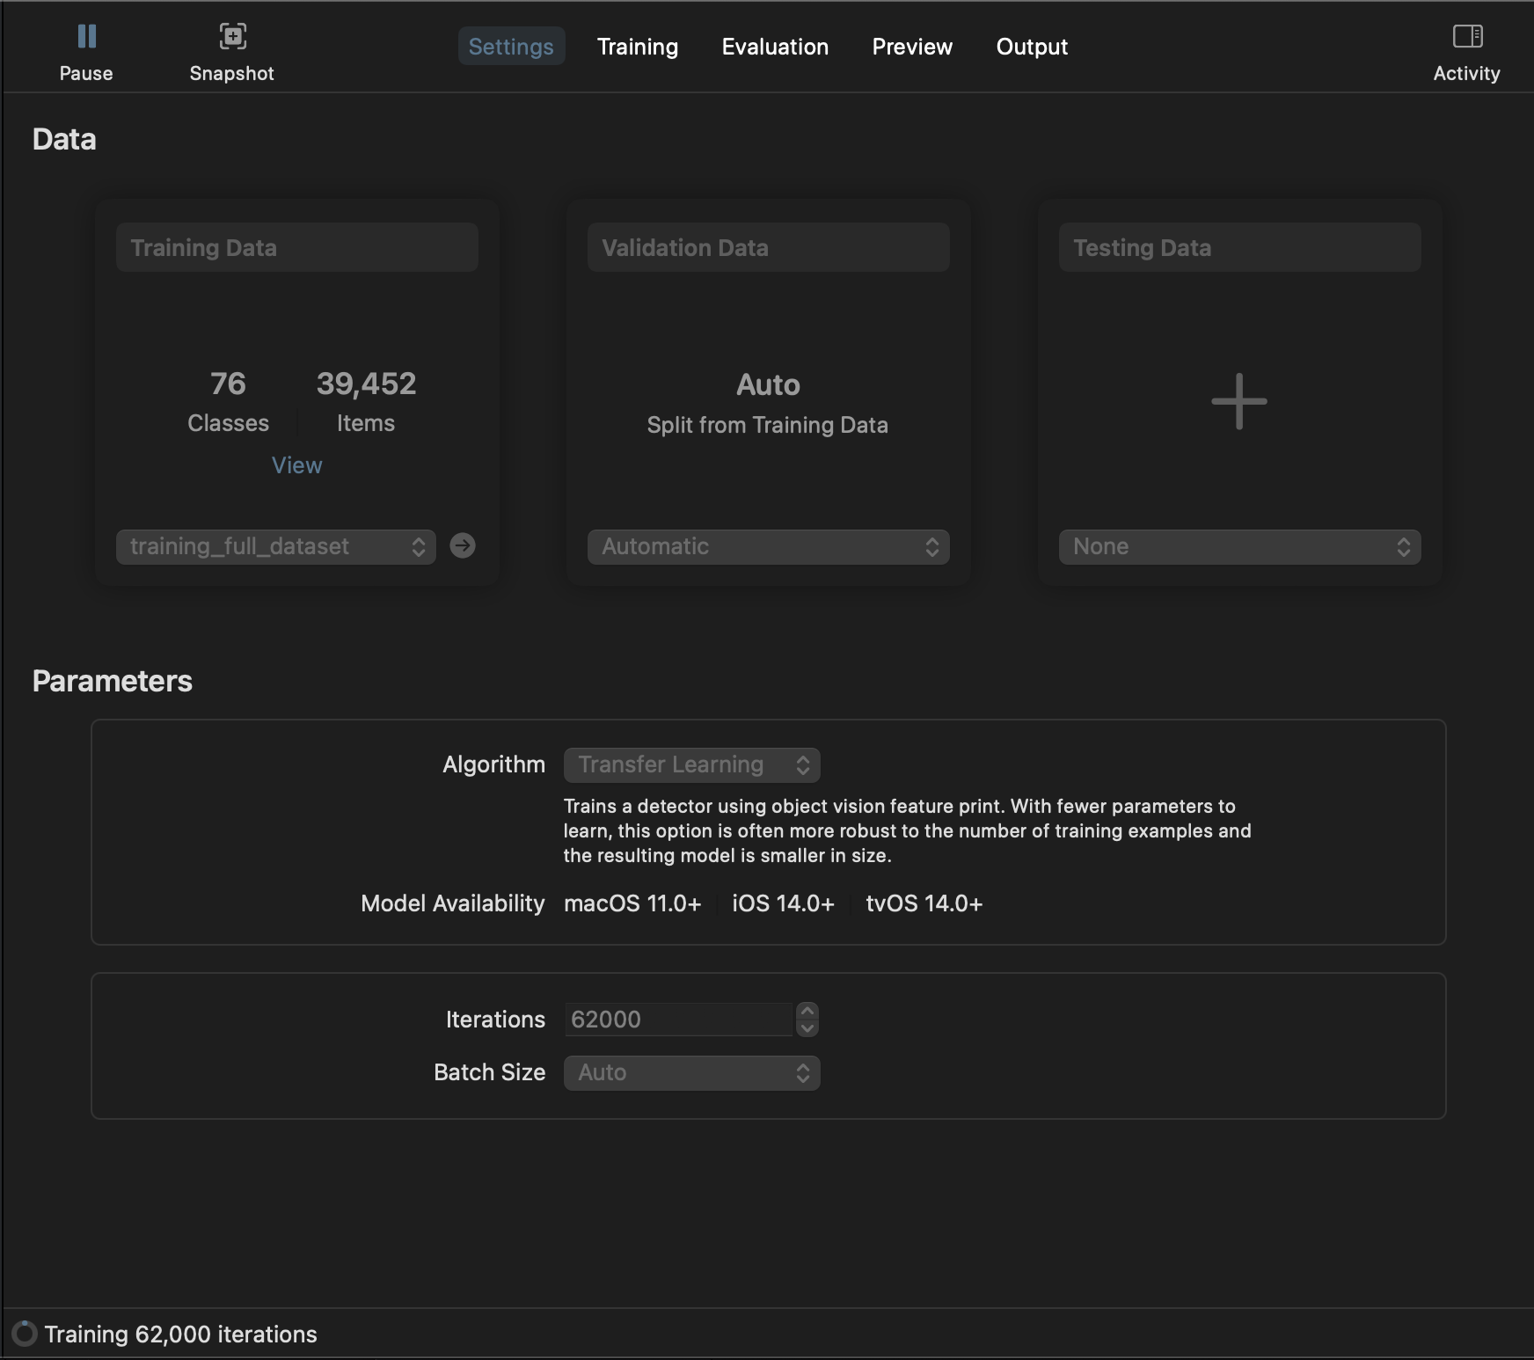
Task: Pause the training session
Action: pyautogui.click(x=86, y=51)
